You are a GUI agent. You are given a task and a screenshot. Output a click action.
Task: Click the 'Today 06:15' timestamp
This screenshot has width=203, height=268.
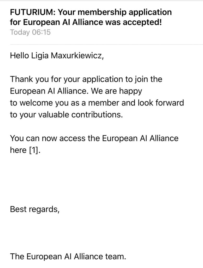[30, 32]
